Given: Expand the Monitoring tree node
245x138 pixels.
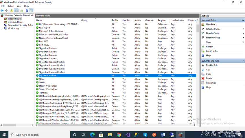Looking at the screenshot, I should click(x=2, y=29).
